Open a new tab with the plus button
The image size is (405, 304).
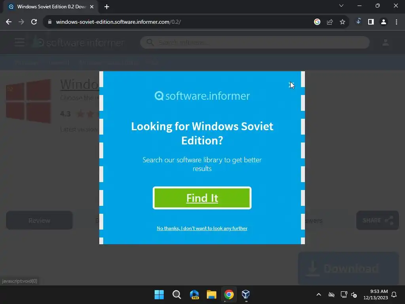(x=107, y=7)
